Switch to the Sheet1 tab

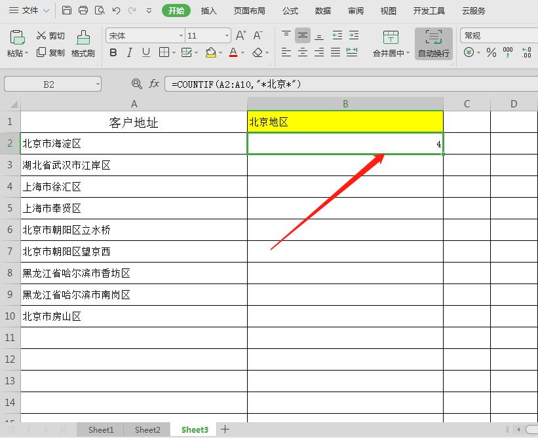point(100,429)
